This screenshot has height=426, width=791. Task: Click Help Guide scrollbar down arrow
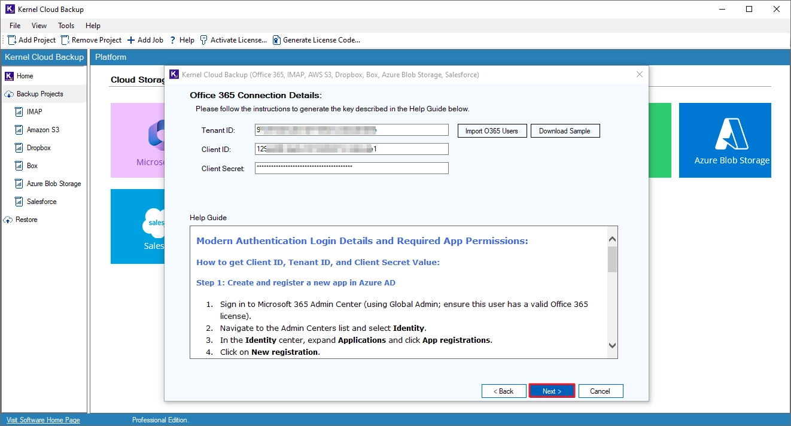point(612,345)
